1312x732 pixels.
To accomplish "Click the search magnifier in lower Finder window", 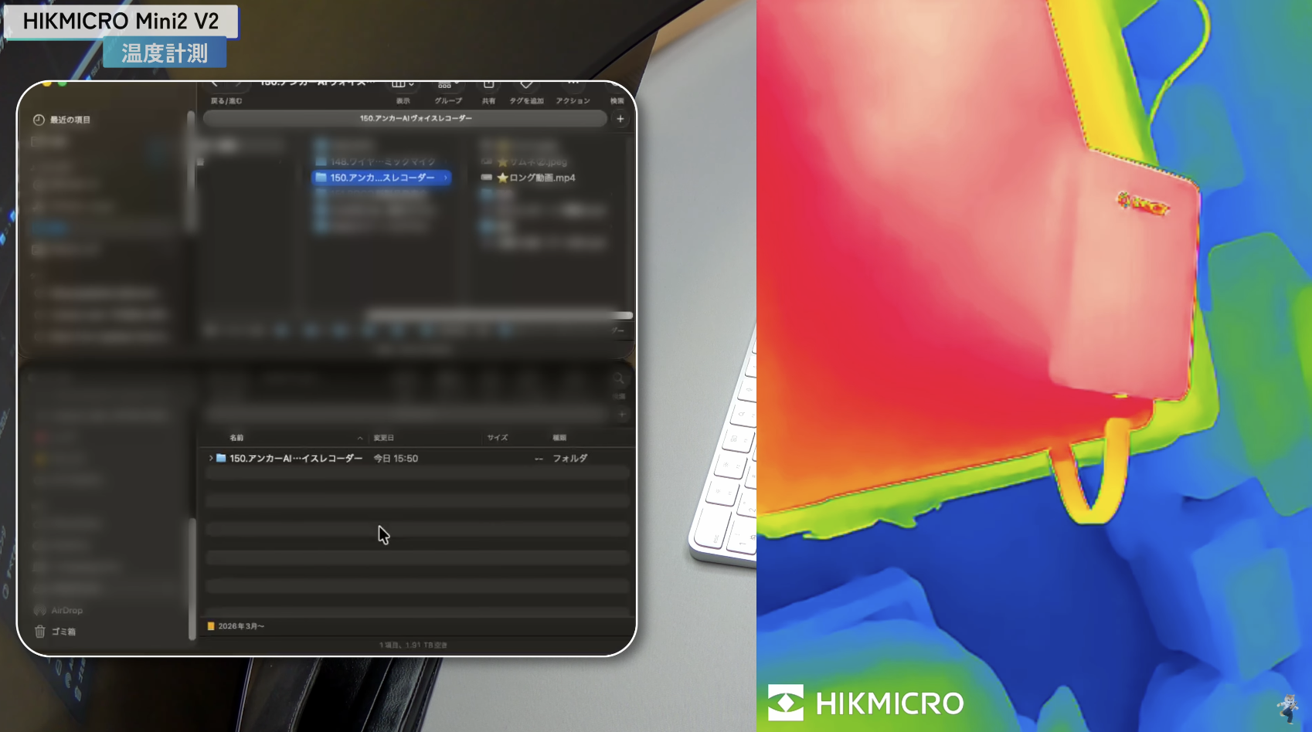I will tap(618, 378).
